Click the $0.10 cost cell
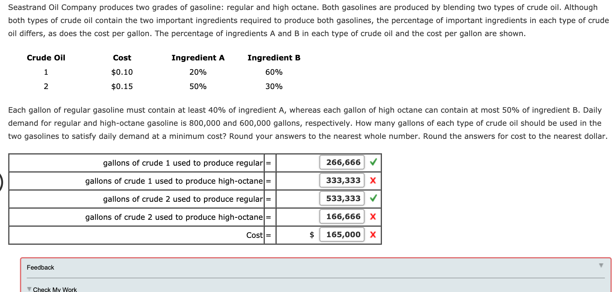Viewport: 613px width, 292px height. (122, 72)
